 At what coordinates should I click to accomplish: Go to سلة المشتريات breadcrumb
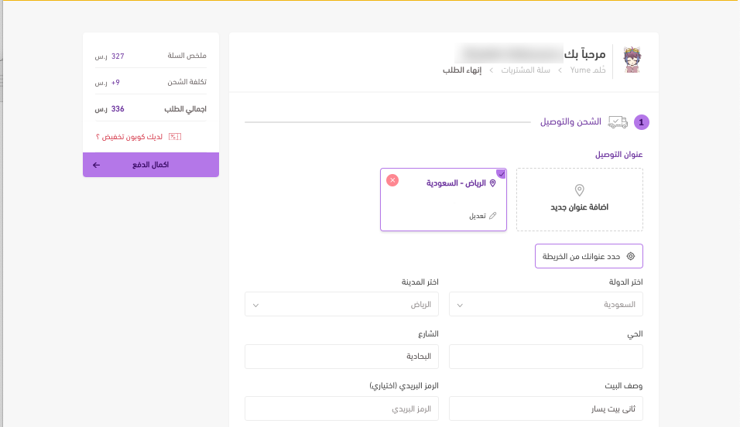pos(526,70)
